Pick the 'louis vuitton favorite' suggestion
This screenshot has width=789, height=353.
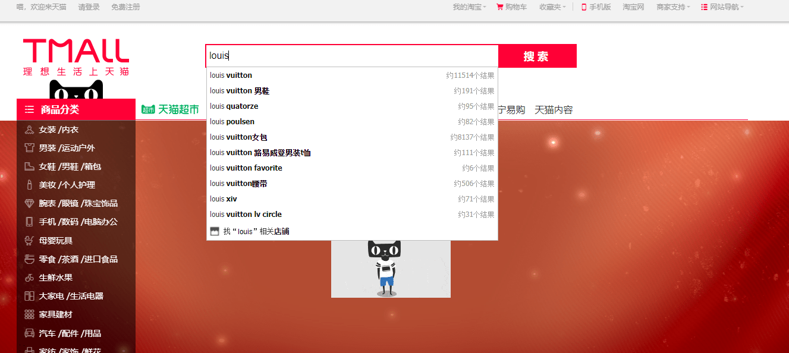(352, 168)
